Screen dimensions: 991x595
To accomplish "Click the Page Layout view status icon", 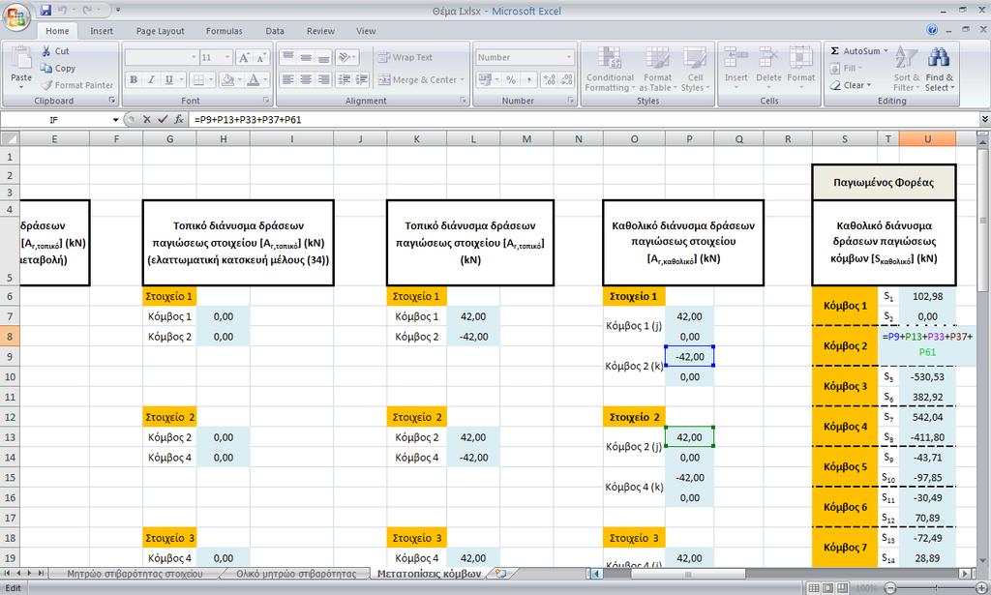I will 828,588.
